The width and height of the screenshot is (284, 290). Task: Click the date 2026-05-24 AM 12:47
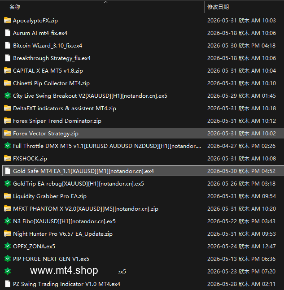(x=241, y=247)
